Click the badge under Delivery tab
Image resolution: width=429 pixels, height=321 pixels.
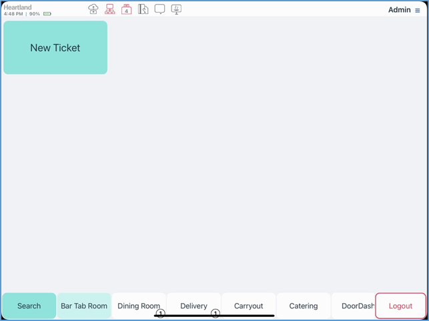pos(216,313)
